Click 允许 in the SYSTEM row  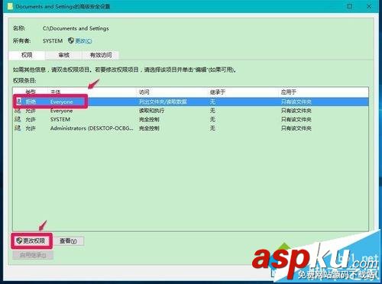point(31,119)
